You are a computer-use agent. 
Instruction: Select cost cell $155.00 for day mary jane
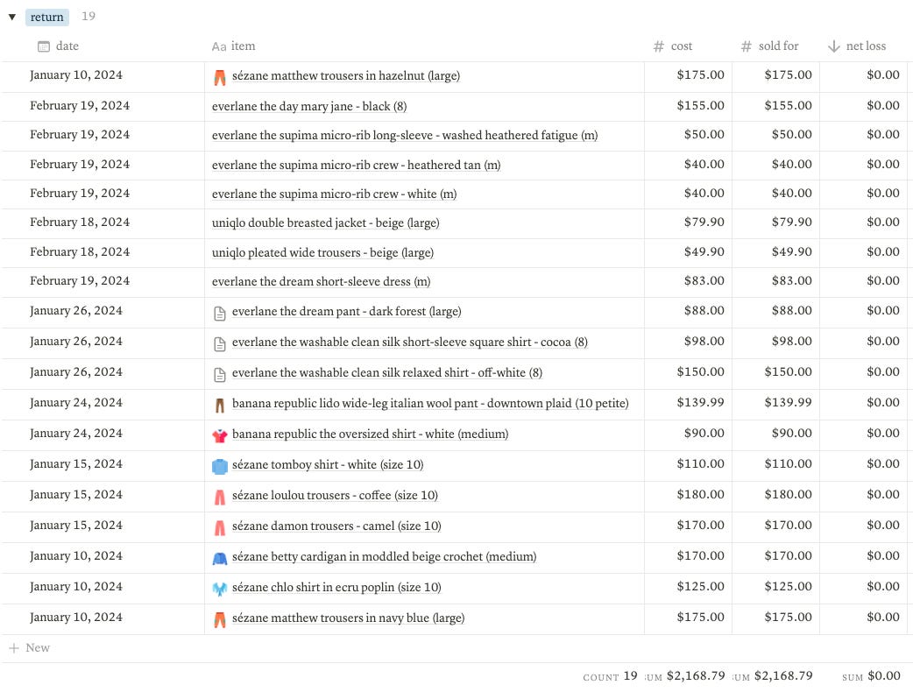688,106
